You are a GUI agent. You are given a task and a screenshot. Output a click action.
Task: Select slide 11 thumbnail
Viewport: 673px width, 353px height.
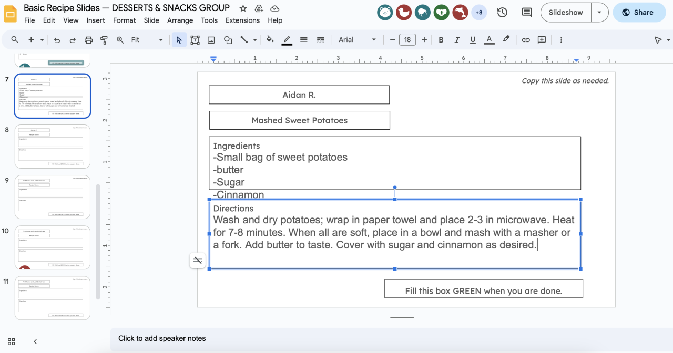[x=53, y=298]
